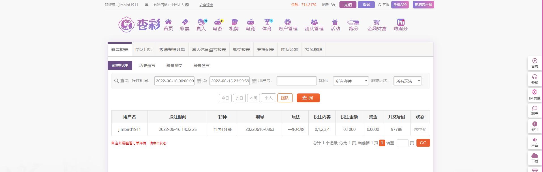The height and width of the screenshot is (172, 543).
Task: Expand the 所有彩种 dropdown
Action: point(351,81)
